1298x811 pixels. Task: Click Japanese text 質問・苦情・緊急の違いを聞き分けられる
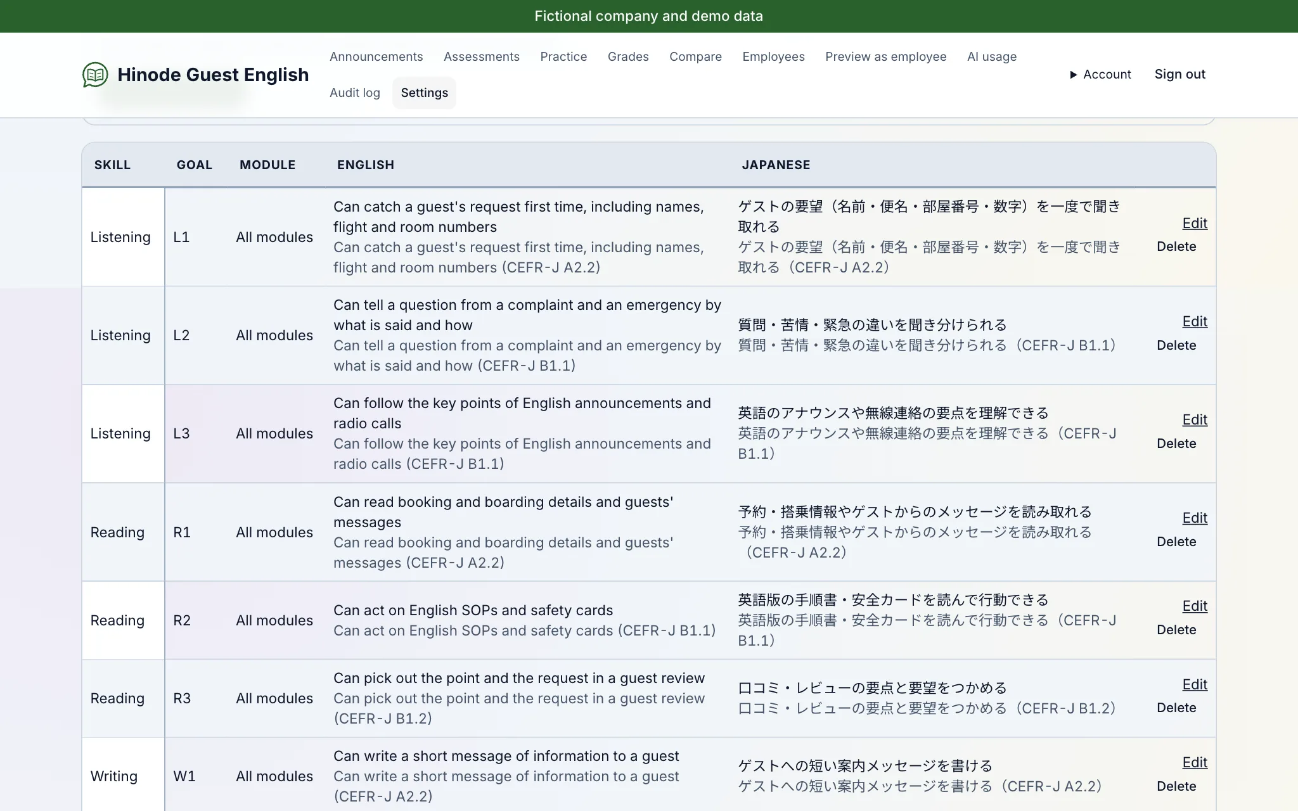[872, 325]
